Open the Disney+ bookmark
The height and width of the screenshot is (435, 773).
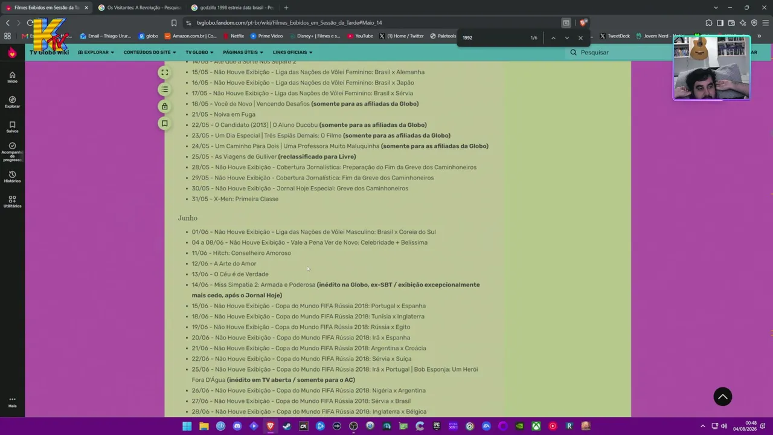click(x=314, y=36)
